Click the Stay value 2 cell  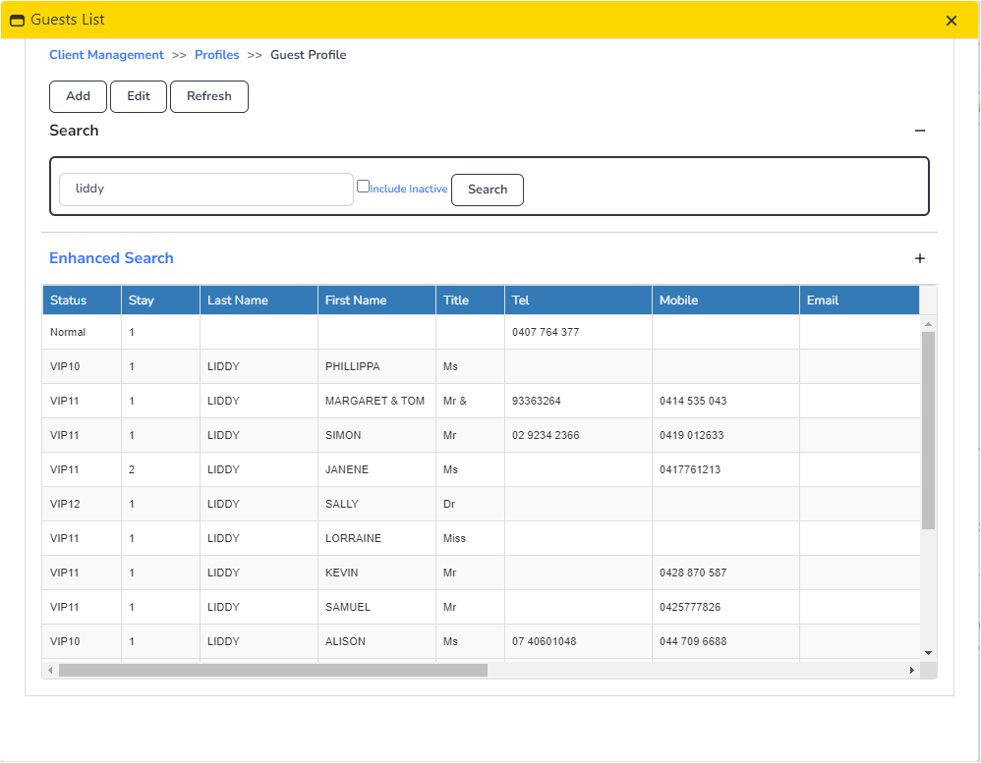point(160,469)
